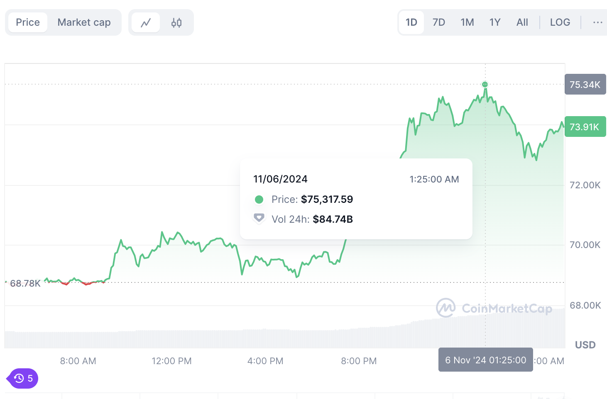Click the peak price marker dot
The width and height of the screenshot is (607, 399).
pyautogui.click(x=485, y=85)
